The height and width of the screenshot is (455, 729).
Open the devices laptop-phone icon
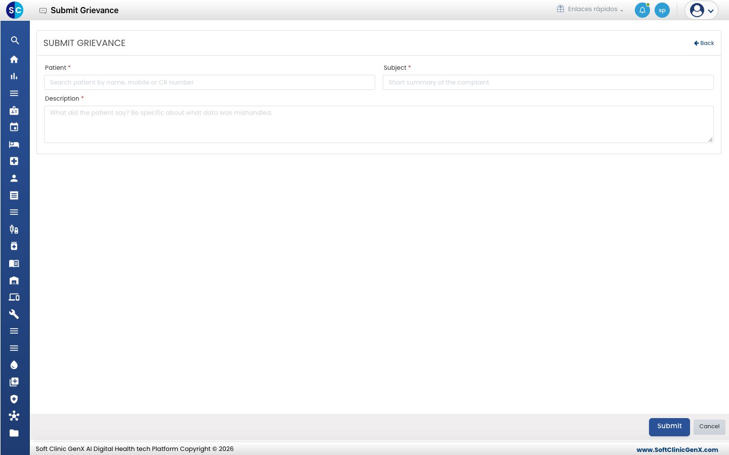click(x=14, y=297)
